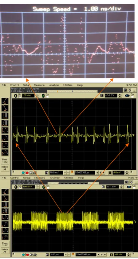Screen dimensions: 138x259
Task: Click vertical scale button beside 100 mV/, 9:56 PM window
Action: point(37,96)
